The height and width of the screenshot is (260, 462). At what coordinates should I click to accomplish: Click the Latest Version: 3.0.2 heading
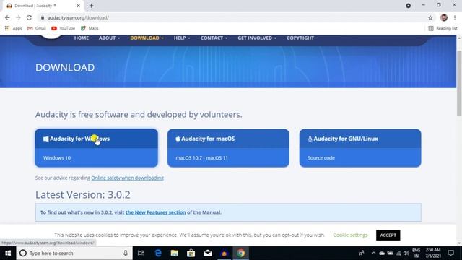click(83, 194)
